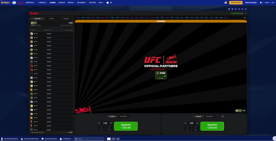The width and height of the screenshot is (276, 141).
Task: Click the SapphireBet logo
Action: (x=6, y=3)
